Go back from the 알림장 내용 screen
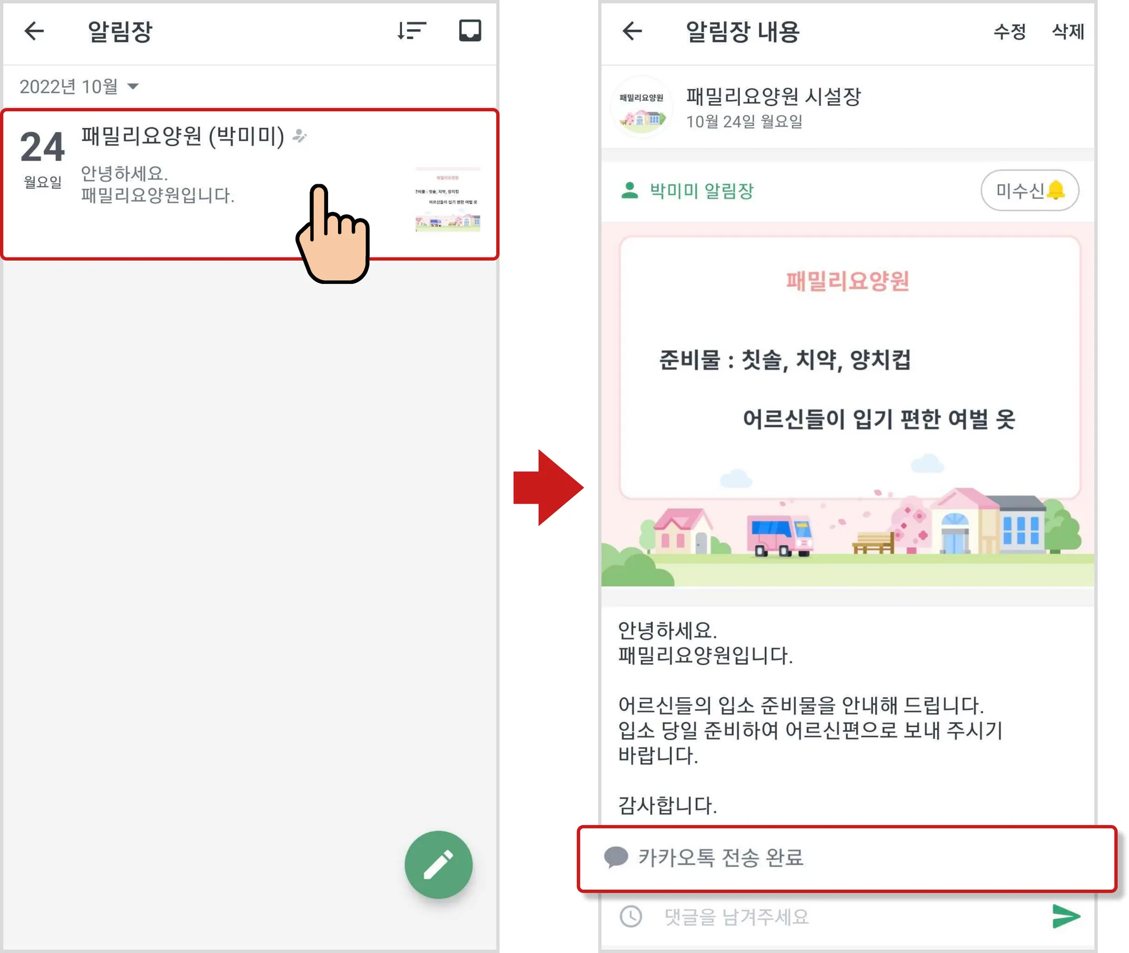The width and height of the screenshot is (1129, 953). coord(632,31)
